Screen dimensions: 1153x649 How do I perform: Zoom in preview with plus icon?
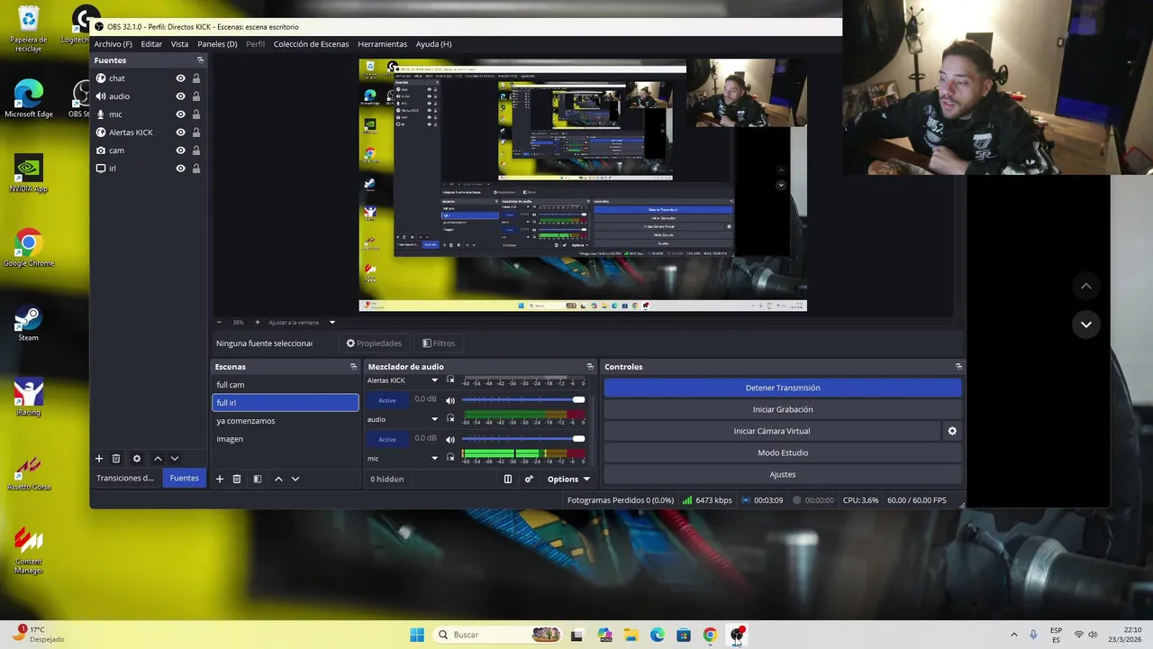tap(258, 322)
